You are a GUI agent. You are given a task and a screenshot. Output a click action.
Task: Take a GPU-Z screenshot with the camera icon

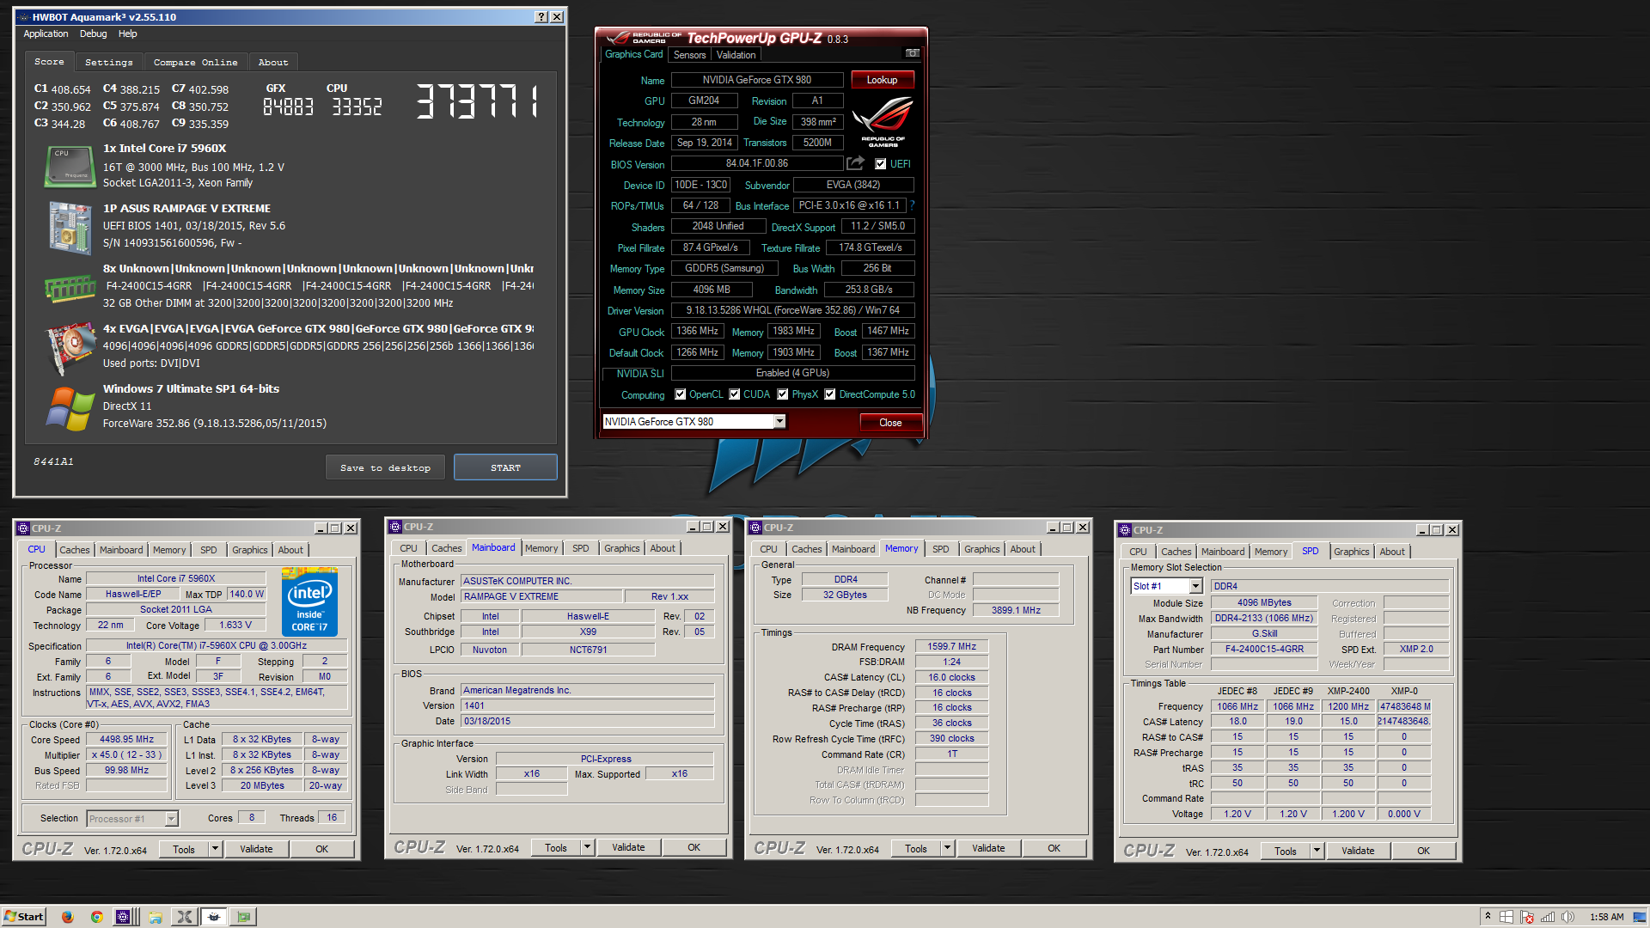pyautogui.click(x=913, y=53)
